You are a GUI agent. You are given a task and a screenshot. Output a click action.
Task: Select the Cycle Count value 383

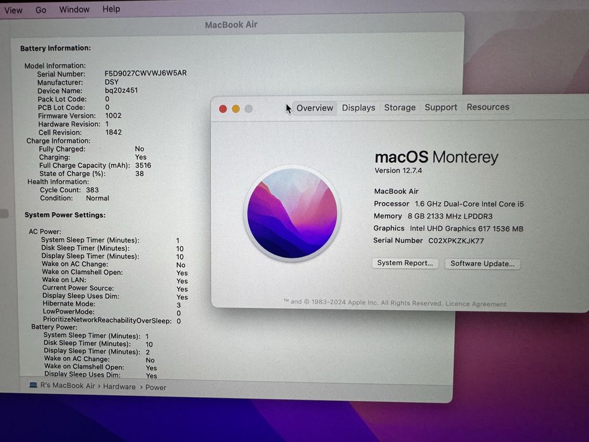[92, 190]
